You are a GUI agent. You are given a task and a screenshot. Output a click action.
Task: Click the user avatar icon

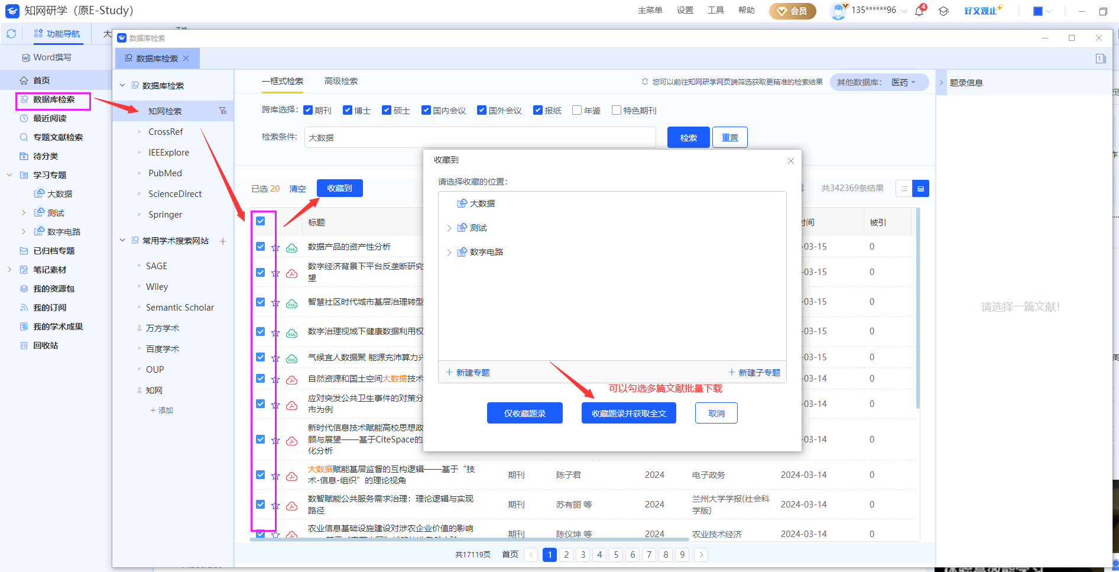838,11
